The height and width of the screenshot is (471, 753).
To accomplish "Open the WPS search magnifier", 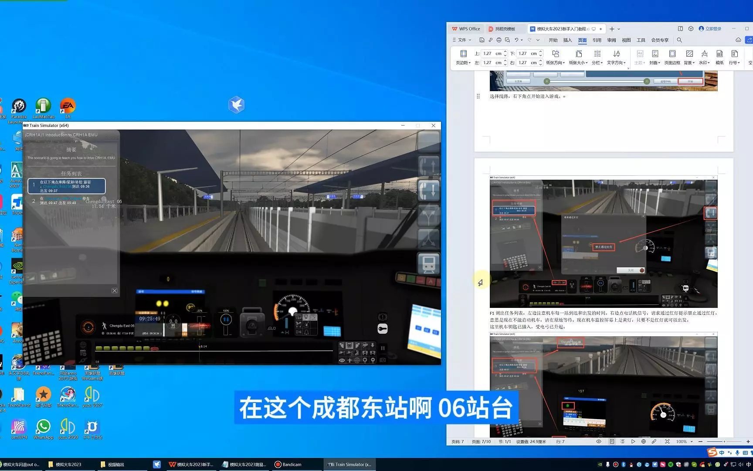I will (679, 40).
